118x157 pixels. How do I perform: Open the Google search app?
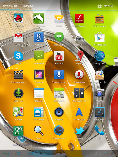tap(39, 37)
